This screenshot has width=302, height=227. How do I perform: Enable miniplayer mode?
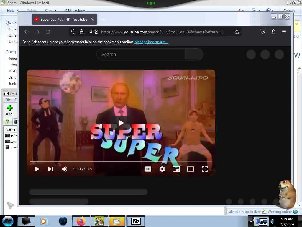[x=176, y=169]
